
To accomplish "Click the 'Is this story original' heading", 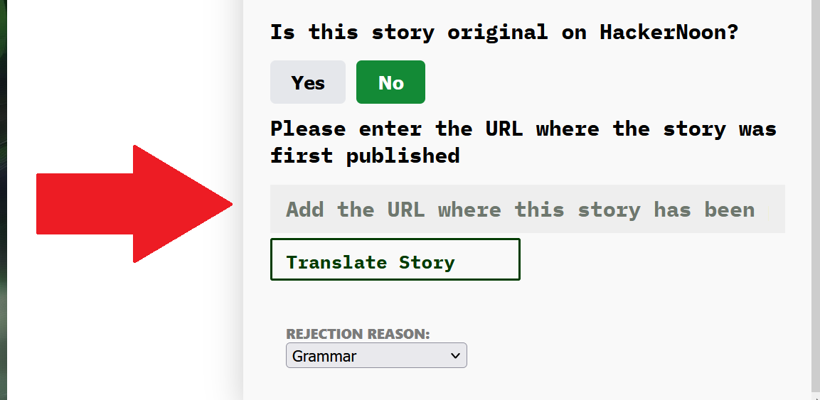I will [x=504, y=33].
